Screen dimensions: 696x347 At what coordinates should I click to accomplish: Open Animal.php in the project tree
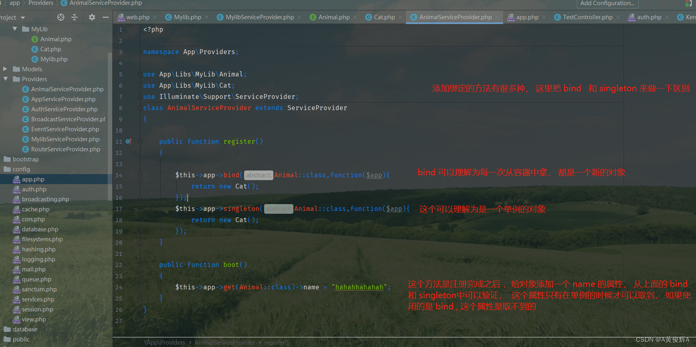click(56, 39)
